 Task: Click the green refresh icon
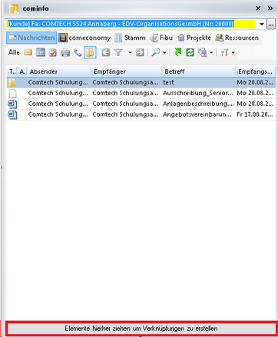pos(190,53)
